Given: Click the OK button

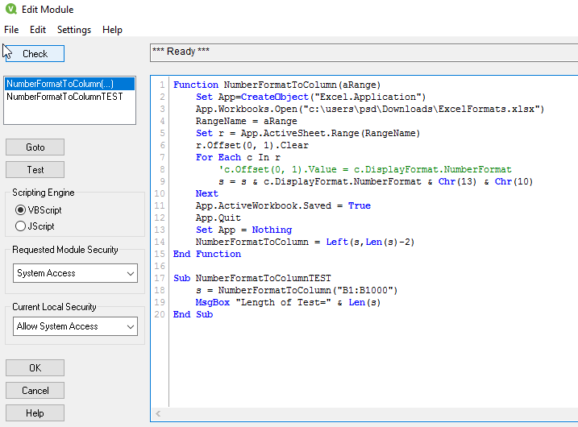Looking at the screenshot, I should [x=35, y=368].
